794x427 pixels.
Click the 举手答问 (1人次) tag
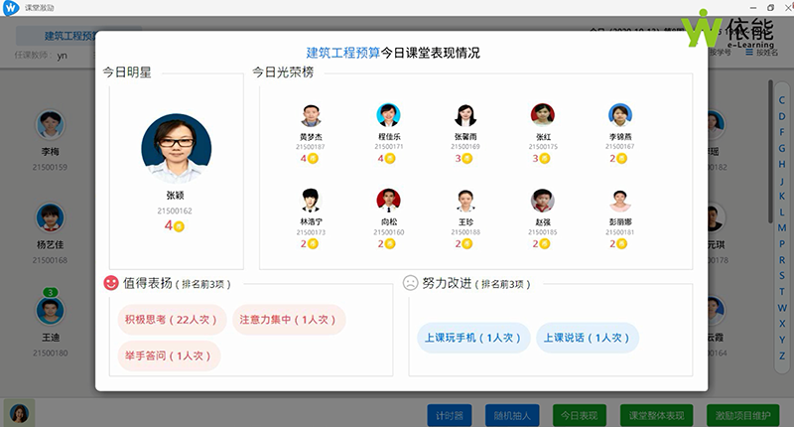pos(163,356)
